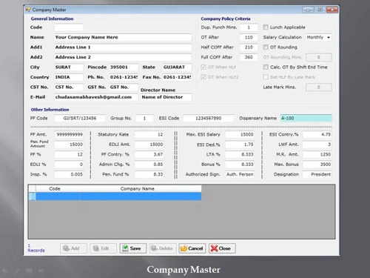Viewport: 370px width, 278px height.
Task: Click the Bonus % field
Action: pyautogui.click(x=240, y=165)
